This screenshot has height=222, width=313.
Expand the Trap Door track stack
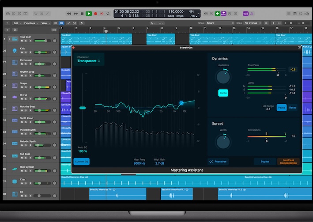[9, 39]
